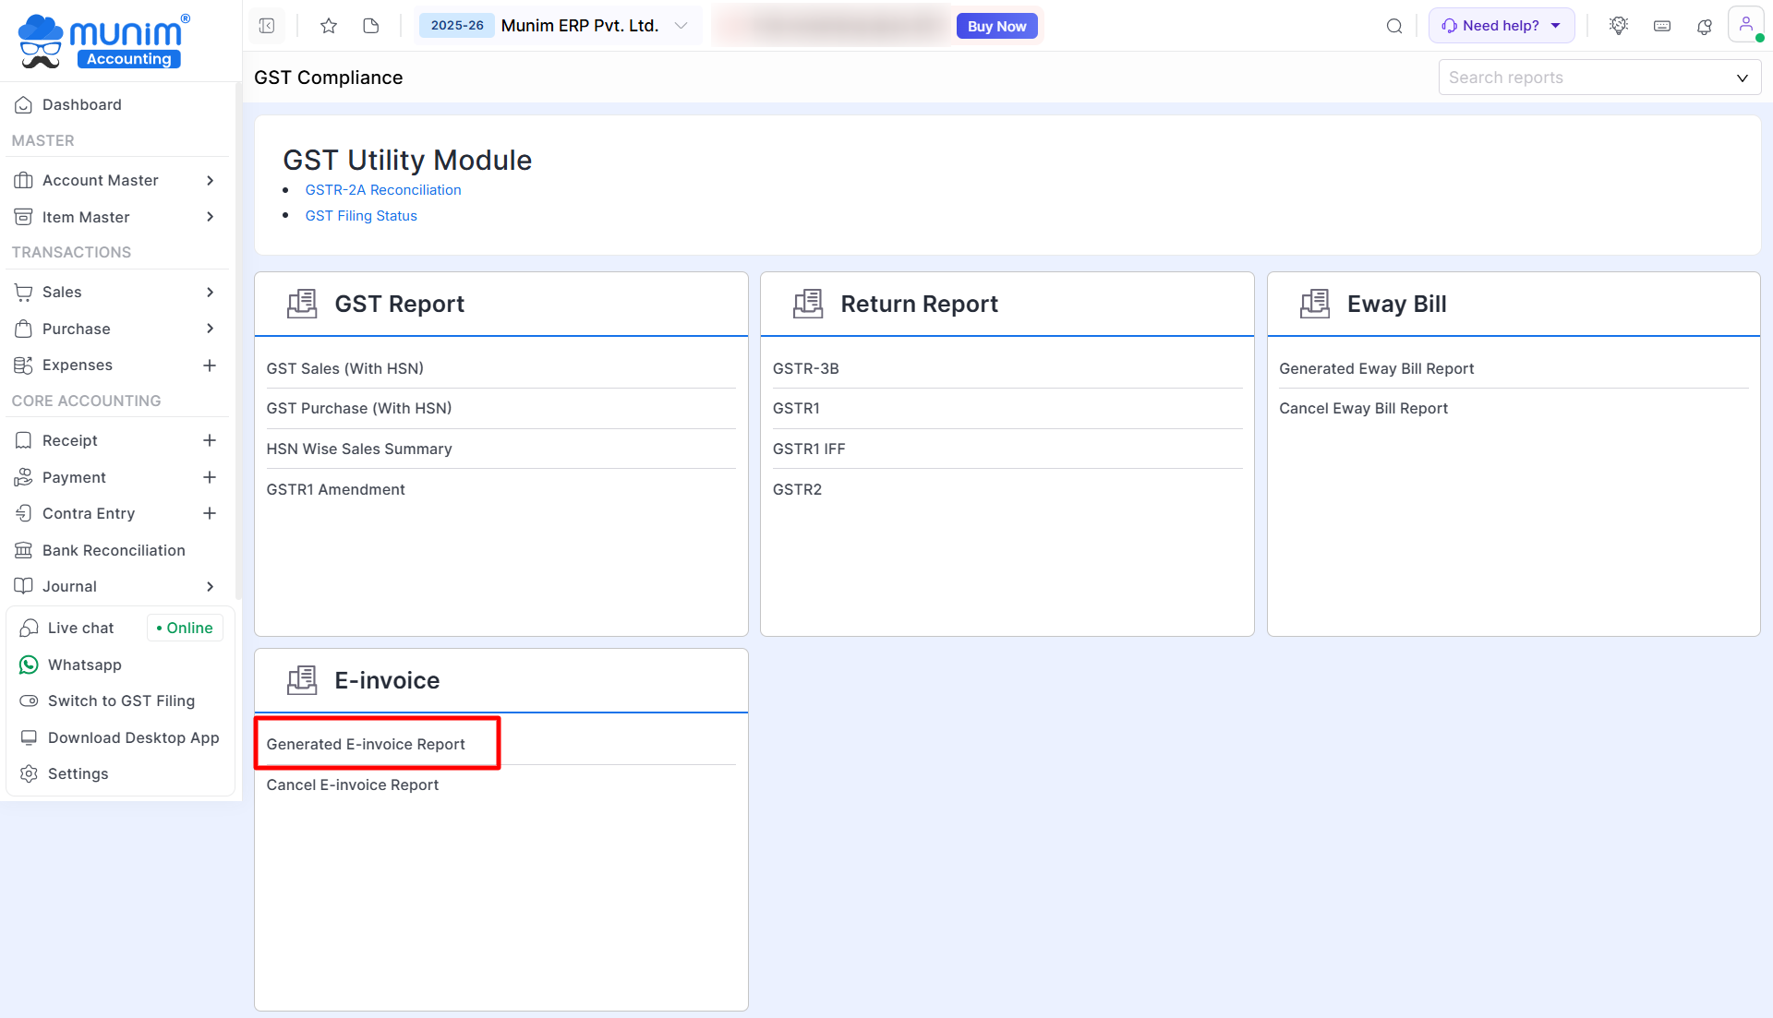
Task: Click the document icon next to star
Action: coord(371,26)
